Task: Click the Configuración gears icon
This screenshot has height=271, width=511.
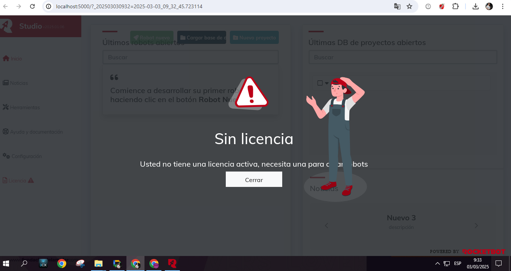Action: 6,156
